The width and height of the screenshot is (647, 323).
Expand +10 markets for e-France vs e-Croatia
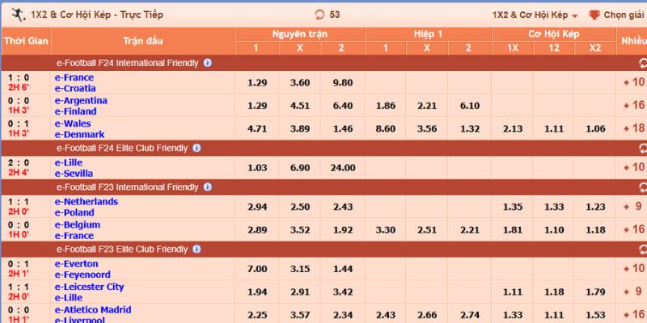(x=632, y=82)
